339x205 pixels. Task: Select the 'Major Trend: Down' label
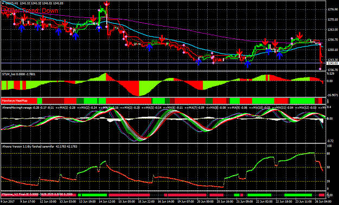pos(30,11)
